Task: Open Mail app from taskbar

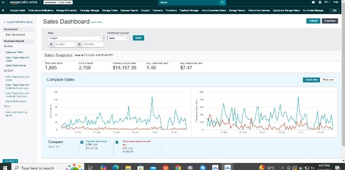Action: pos(153,168)
